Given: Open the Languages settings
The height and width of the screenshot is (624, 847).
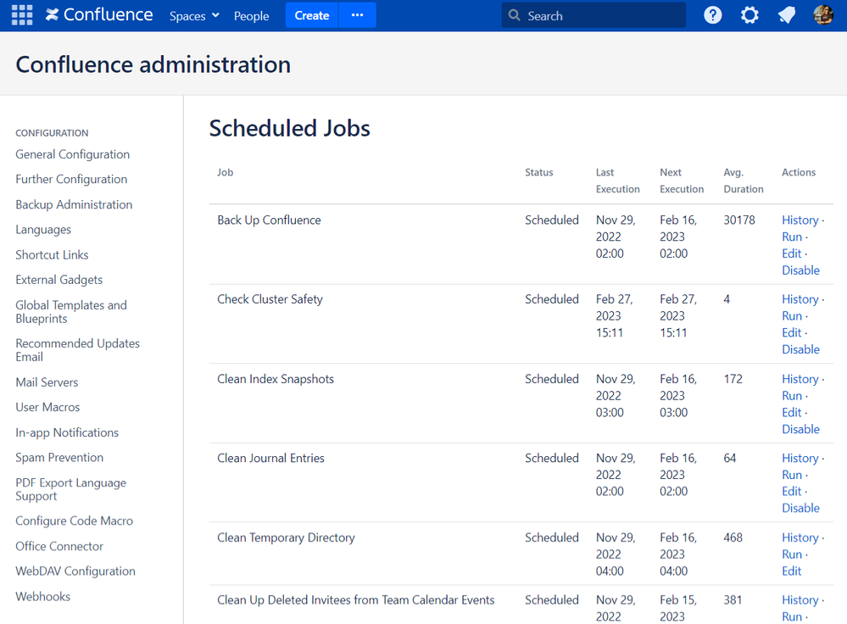Looking at the screenshot, I should (43, 230).
